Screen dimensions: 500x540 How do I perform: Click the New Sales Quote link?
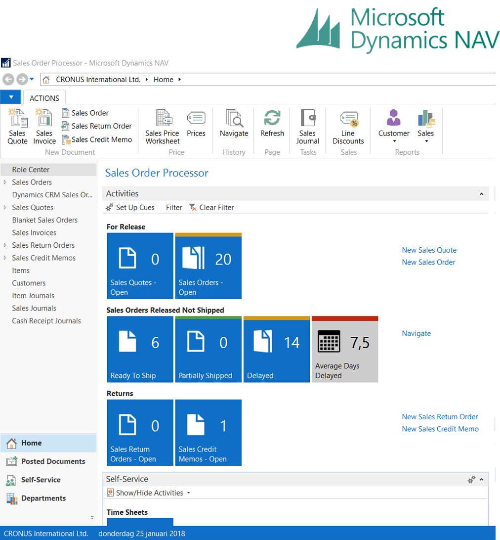click(x=429, y=250)
